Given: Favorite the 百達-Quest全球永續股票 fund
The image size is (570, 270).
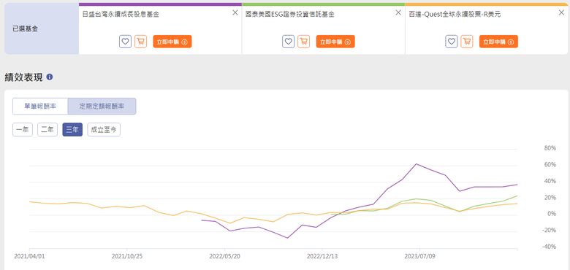Looking at the screenshot, I should point(452,42).
